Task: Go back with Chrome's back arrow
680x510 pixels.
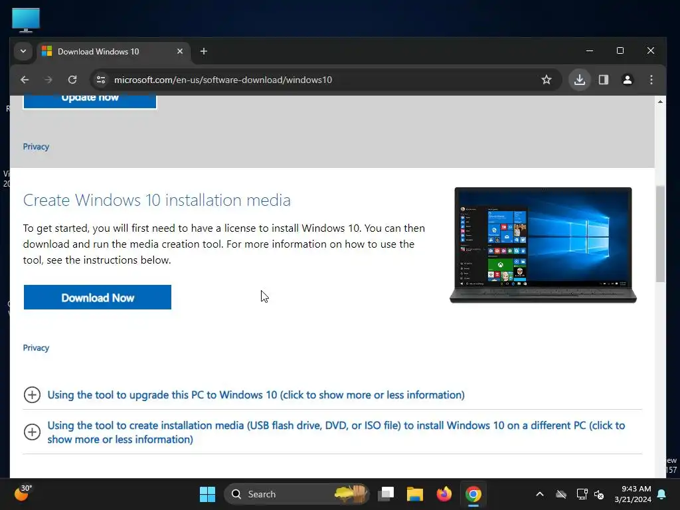Action: tap(25, 80)
